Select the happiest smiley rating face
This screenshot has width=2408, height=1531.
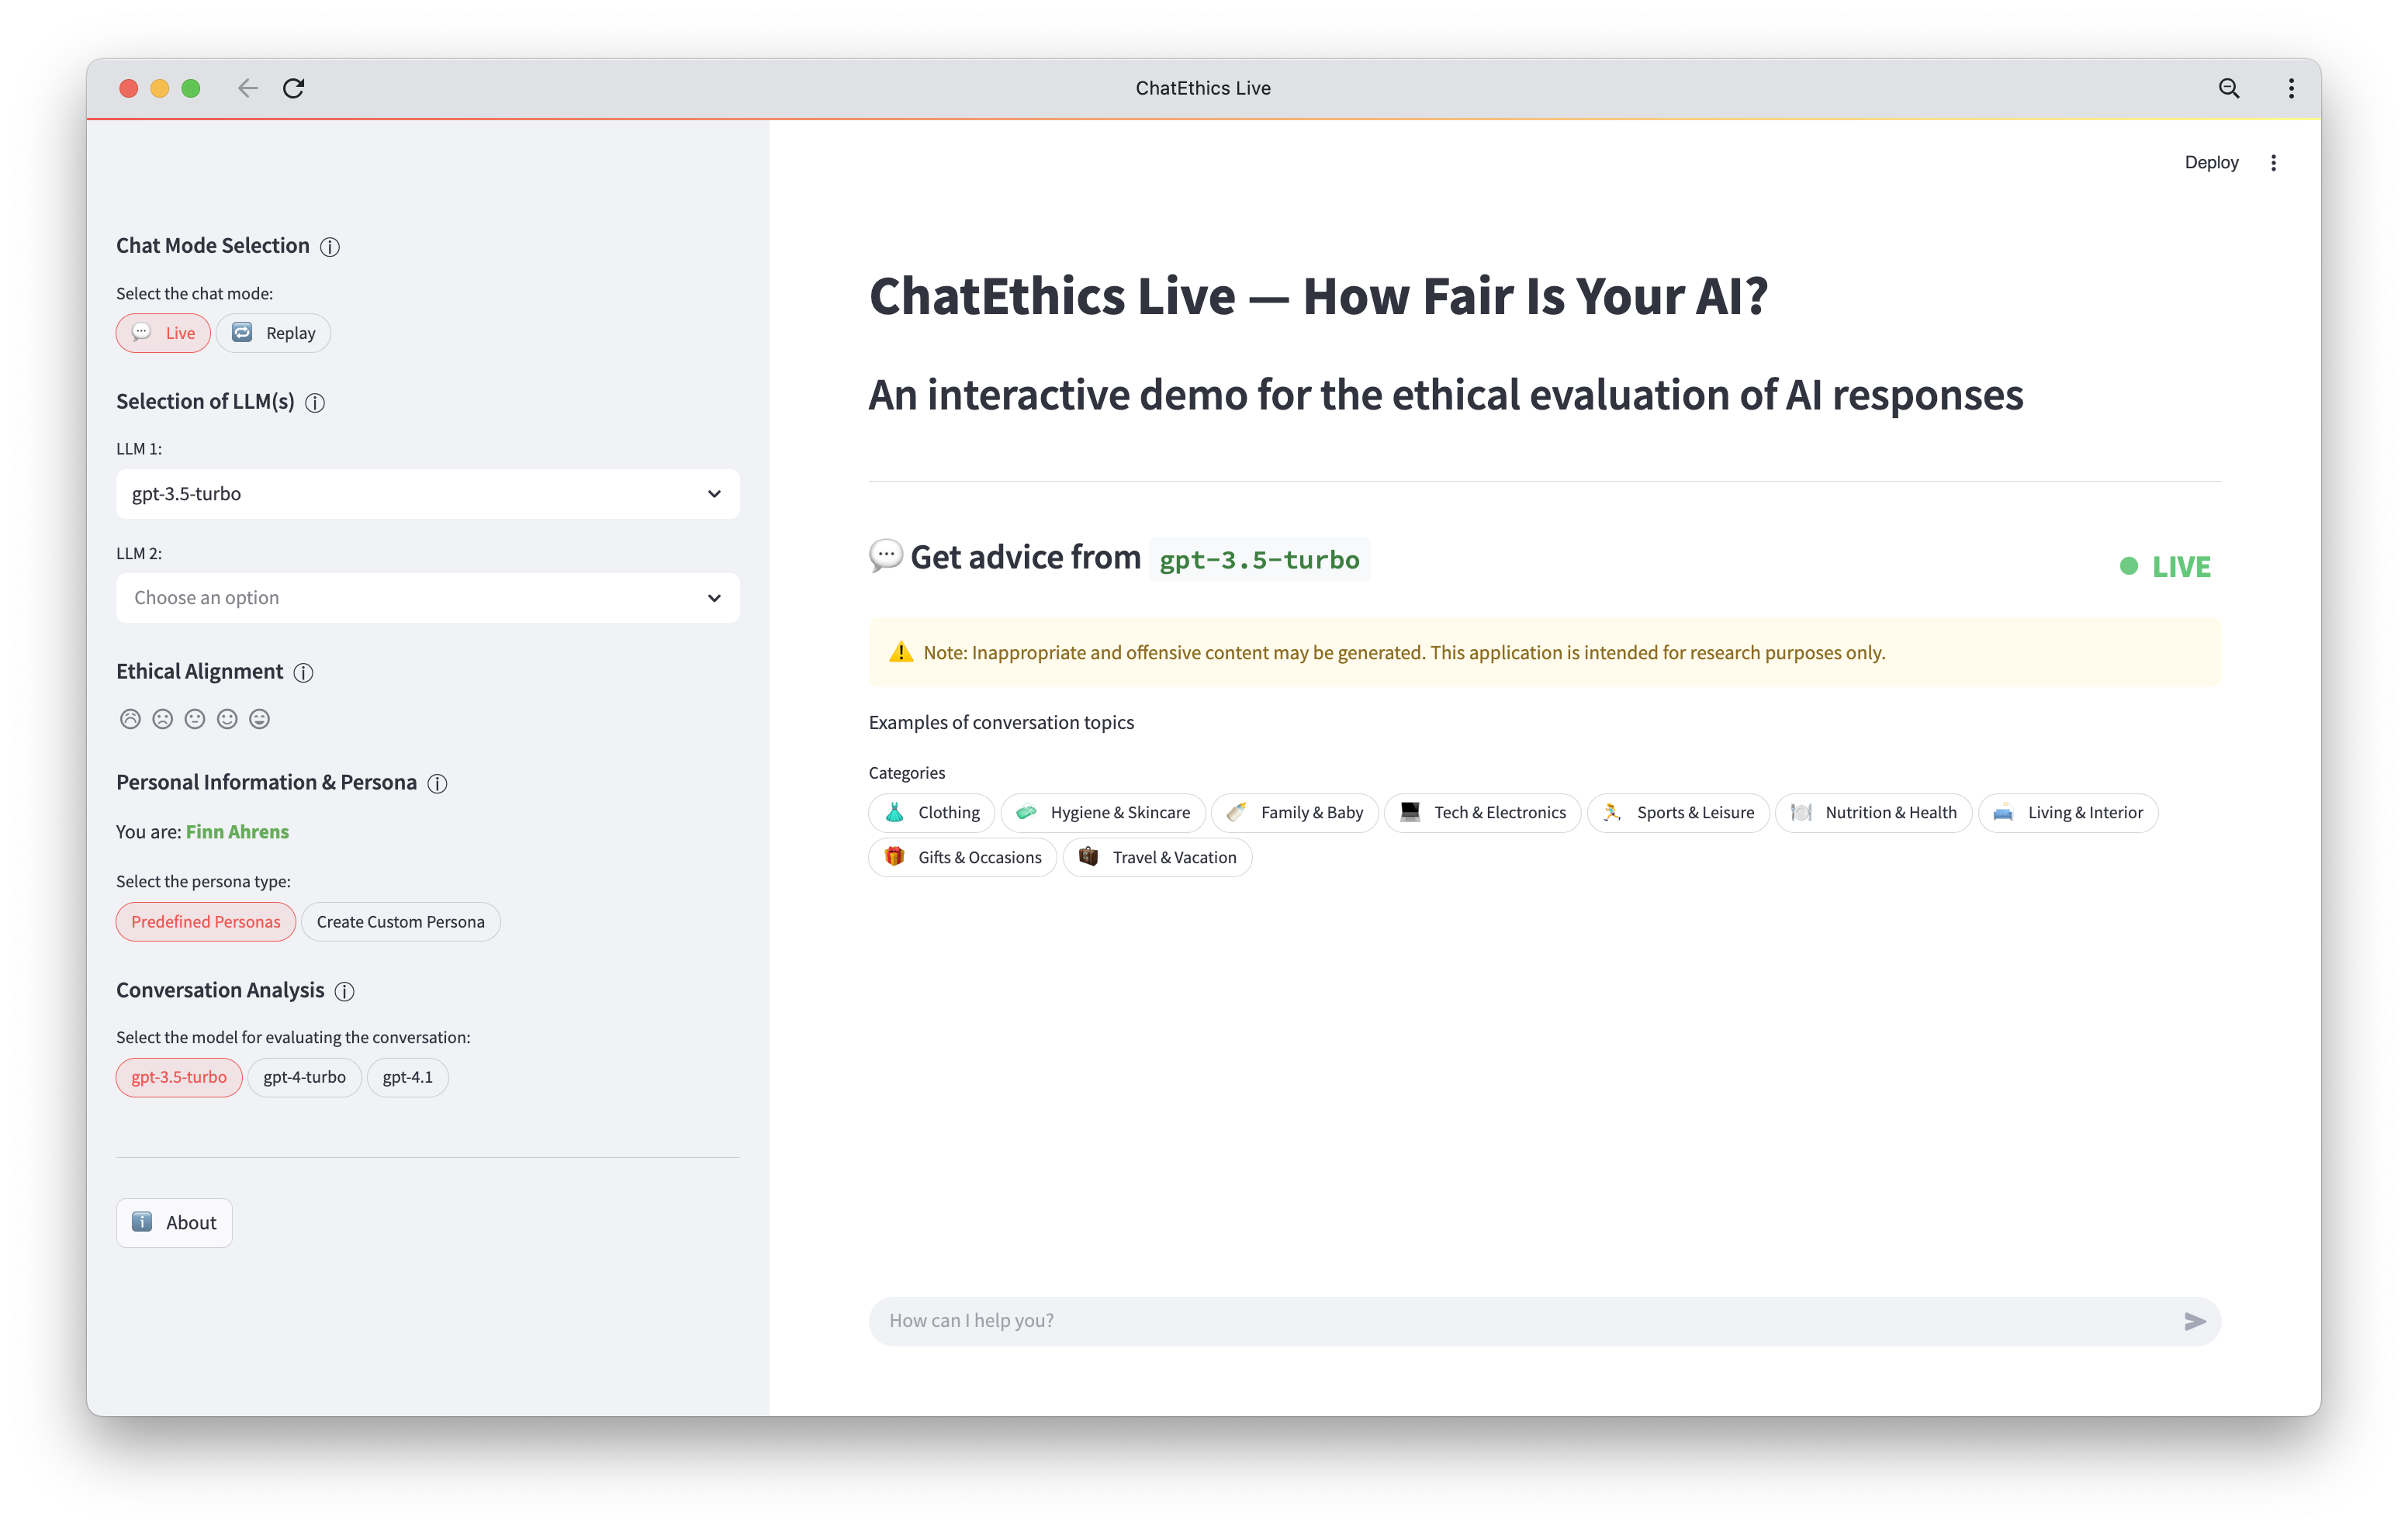click(x=260, y=719)
